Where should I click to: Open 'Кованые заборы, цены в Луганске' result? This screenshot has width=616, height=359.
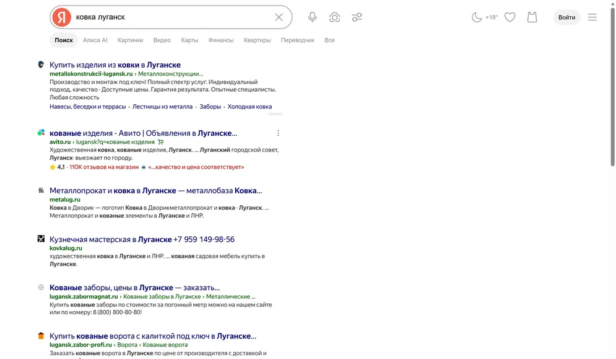(x=135, y=288)
